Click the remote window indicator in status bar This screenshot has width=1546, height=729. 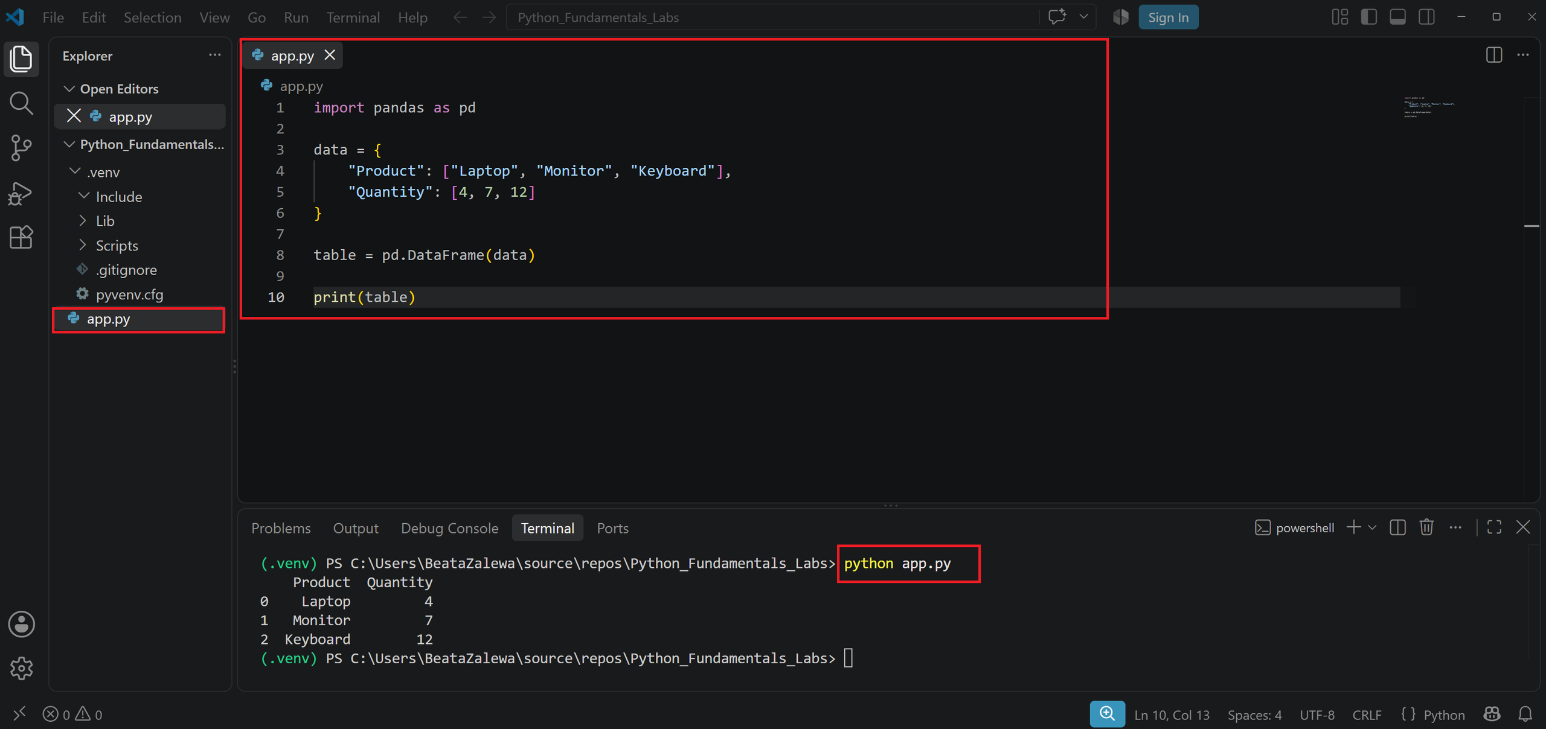(19, 714)
